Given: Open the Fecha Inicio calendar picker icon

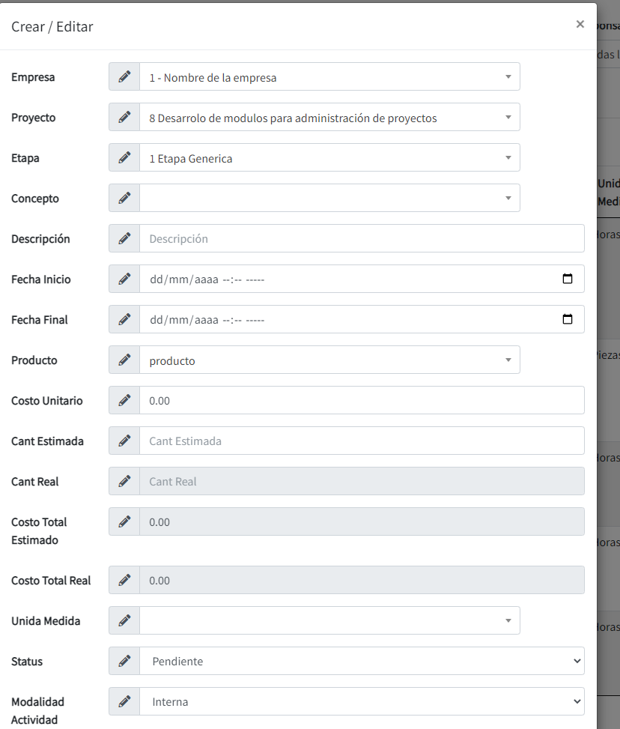Looking at the screenshot, I should click(x=568, y=279).
